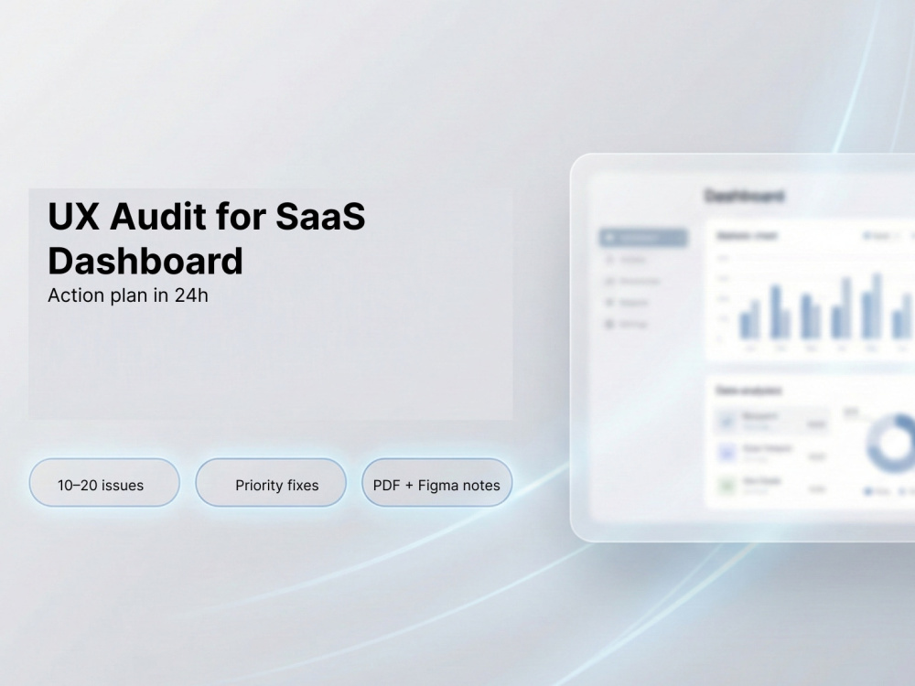Select the highlighted sidebar item in mockup

coord(643,238)
